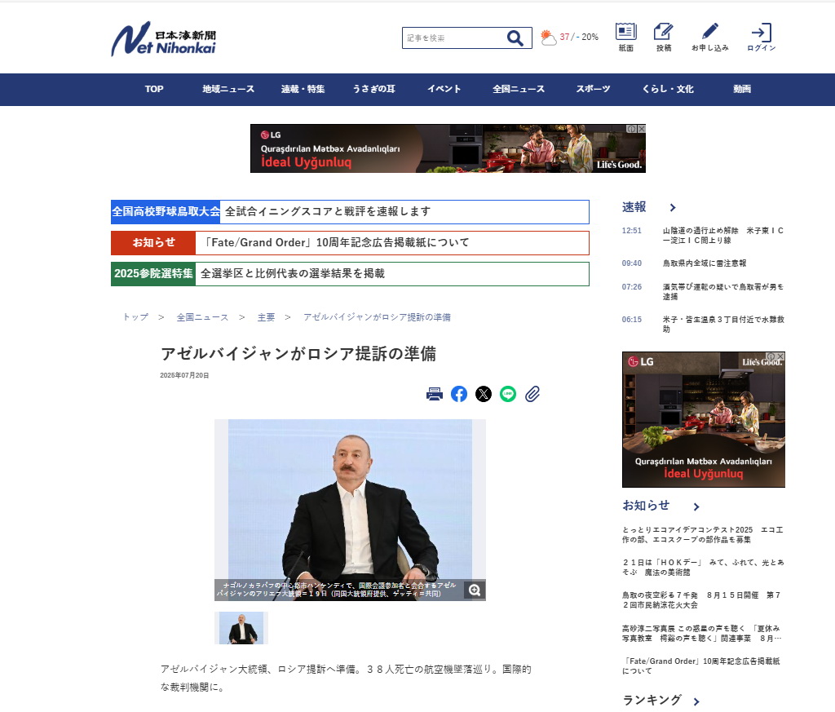Screen dimensions: 835x712
Task: Click the ログイン login icon
Action: pos(761,33)
